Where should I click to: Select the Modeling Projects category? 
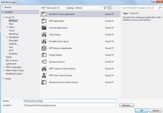[x=14, y=74]
